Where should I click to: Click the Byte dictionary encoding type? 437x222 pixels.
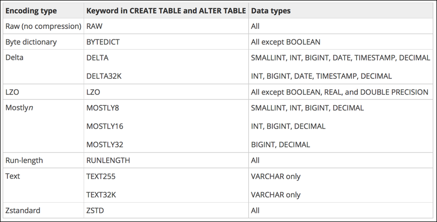click(31, 42)
